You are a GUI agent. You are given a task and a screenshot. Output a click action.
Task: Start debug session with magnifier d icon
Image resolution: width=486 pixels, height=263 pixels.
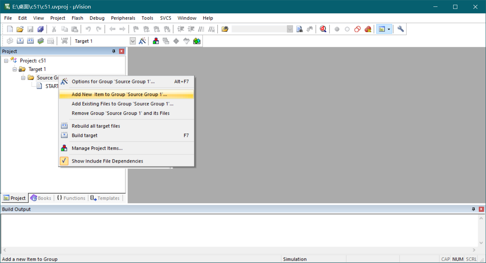pyautogui.click(x=323, y=29)
